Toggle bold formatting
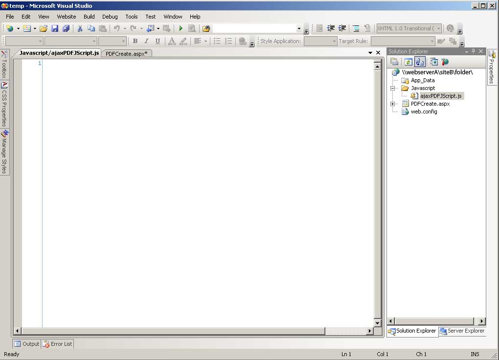Screen dimensions: 499x360 (135, 41)
